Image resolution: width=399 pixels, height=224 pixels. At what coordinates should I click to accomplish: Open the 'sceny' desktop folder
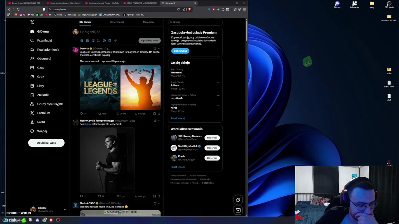point(372,5)
